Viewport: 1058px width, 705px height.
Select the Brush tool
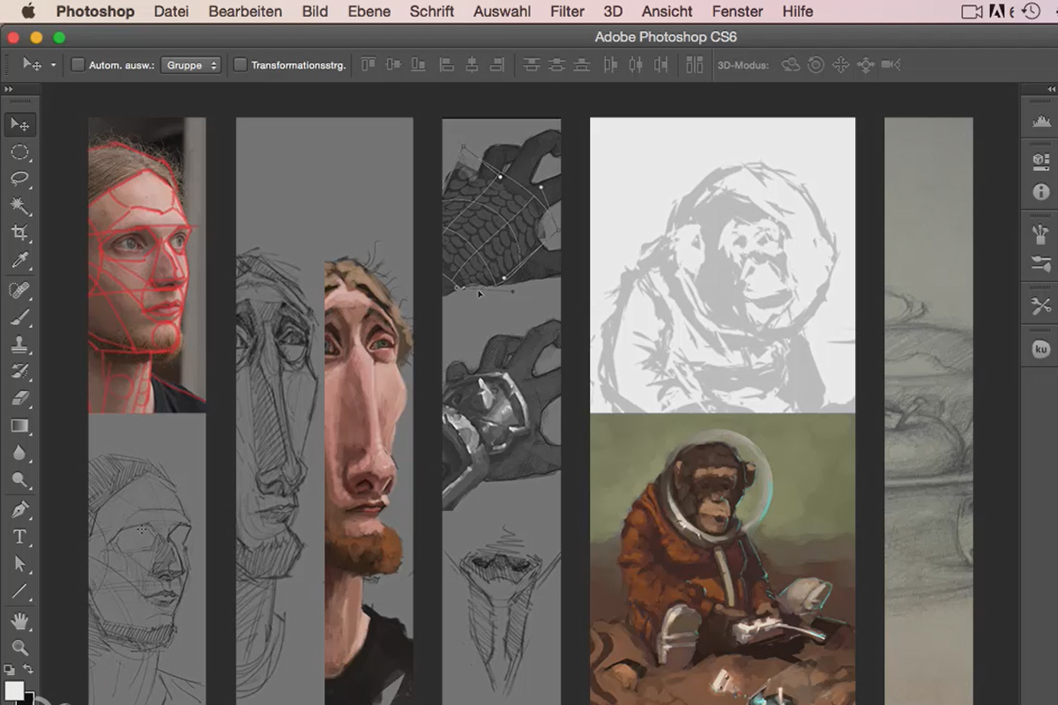(21, 315)
